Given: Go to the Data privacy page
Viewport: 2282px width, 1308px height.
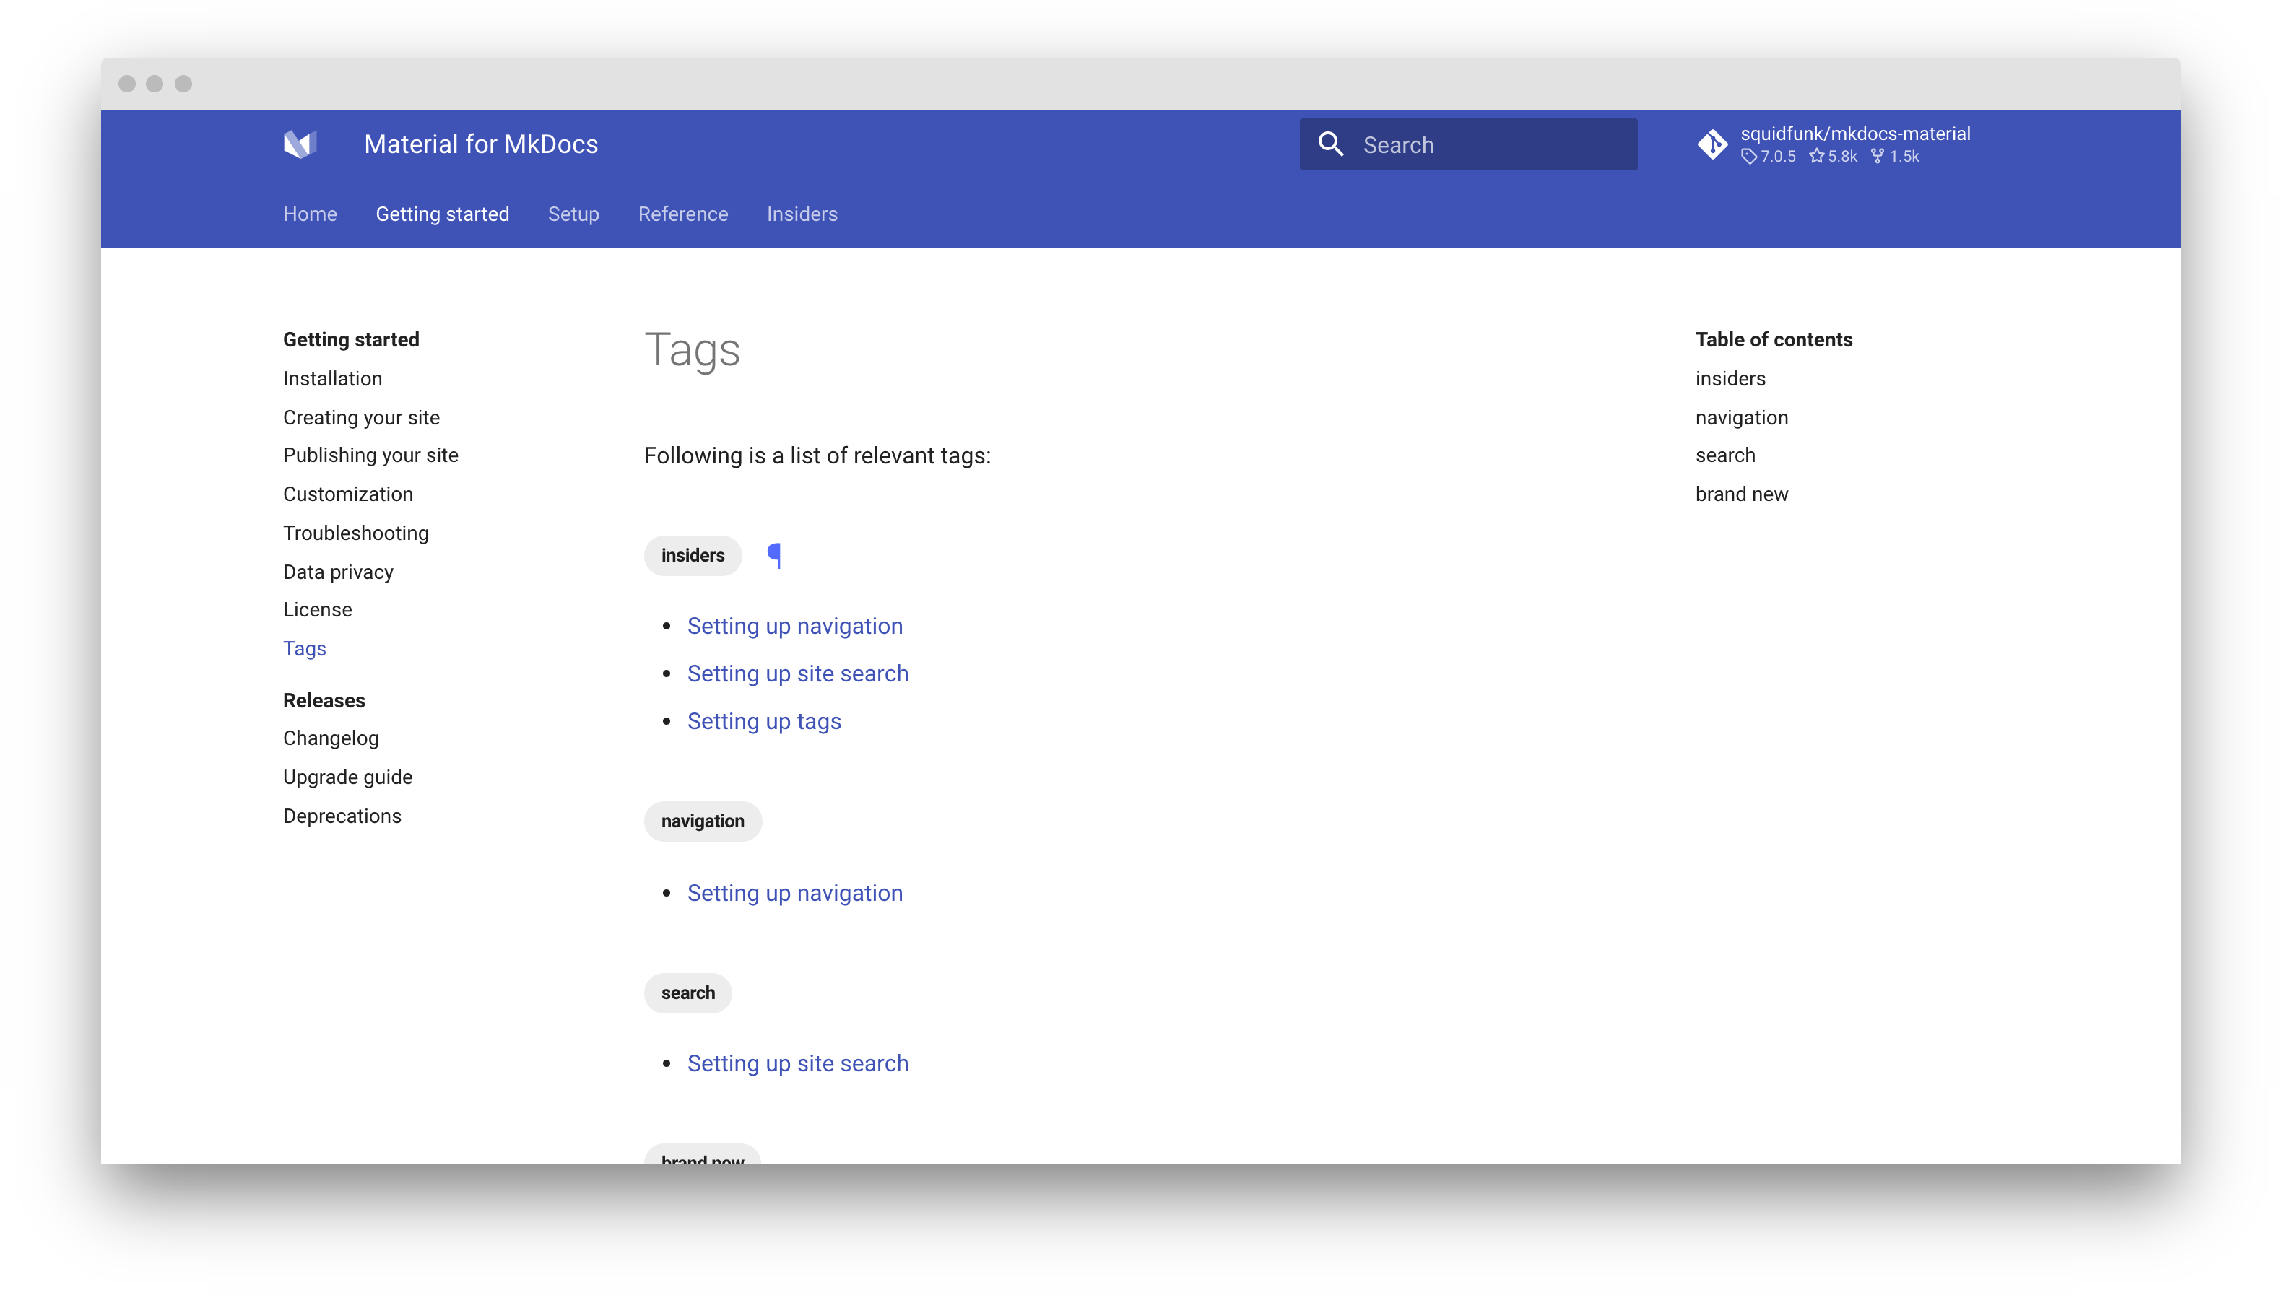Looking at the screenshot, I should (338, 572).
